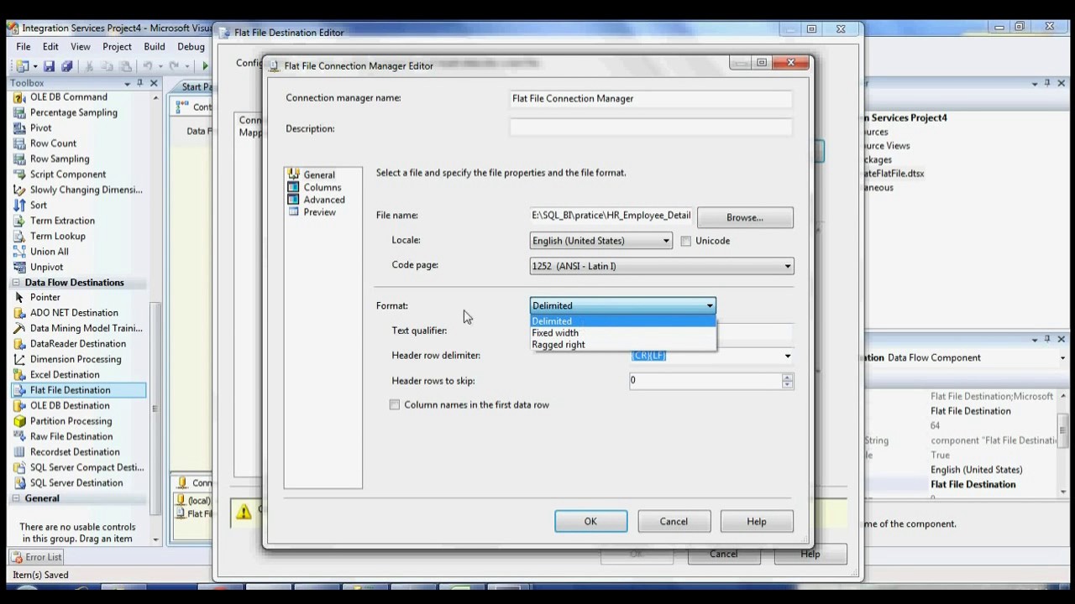Select OLE DB Command icon in Toolbox
Viewport: 1075px width, 604px height.
[x=20, y=97]
